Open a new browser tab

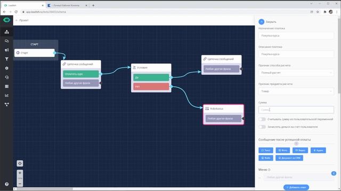tap(93, 5)
